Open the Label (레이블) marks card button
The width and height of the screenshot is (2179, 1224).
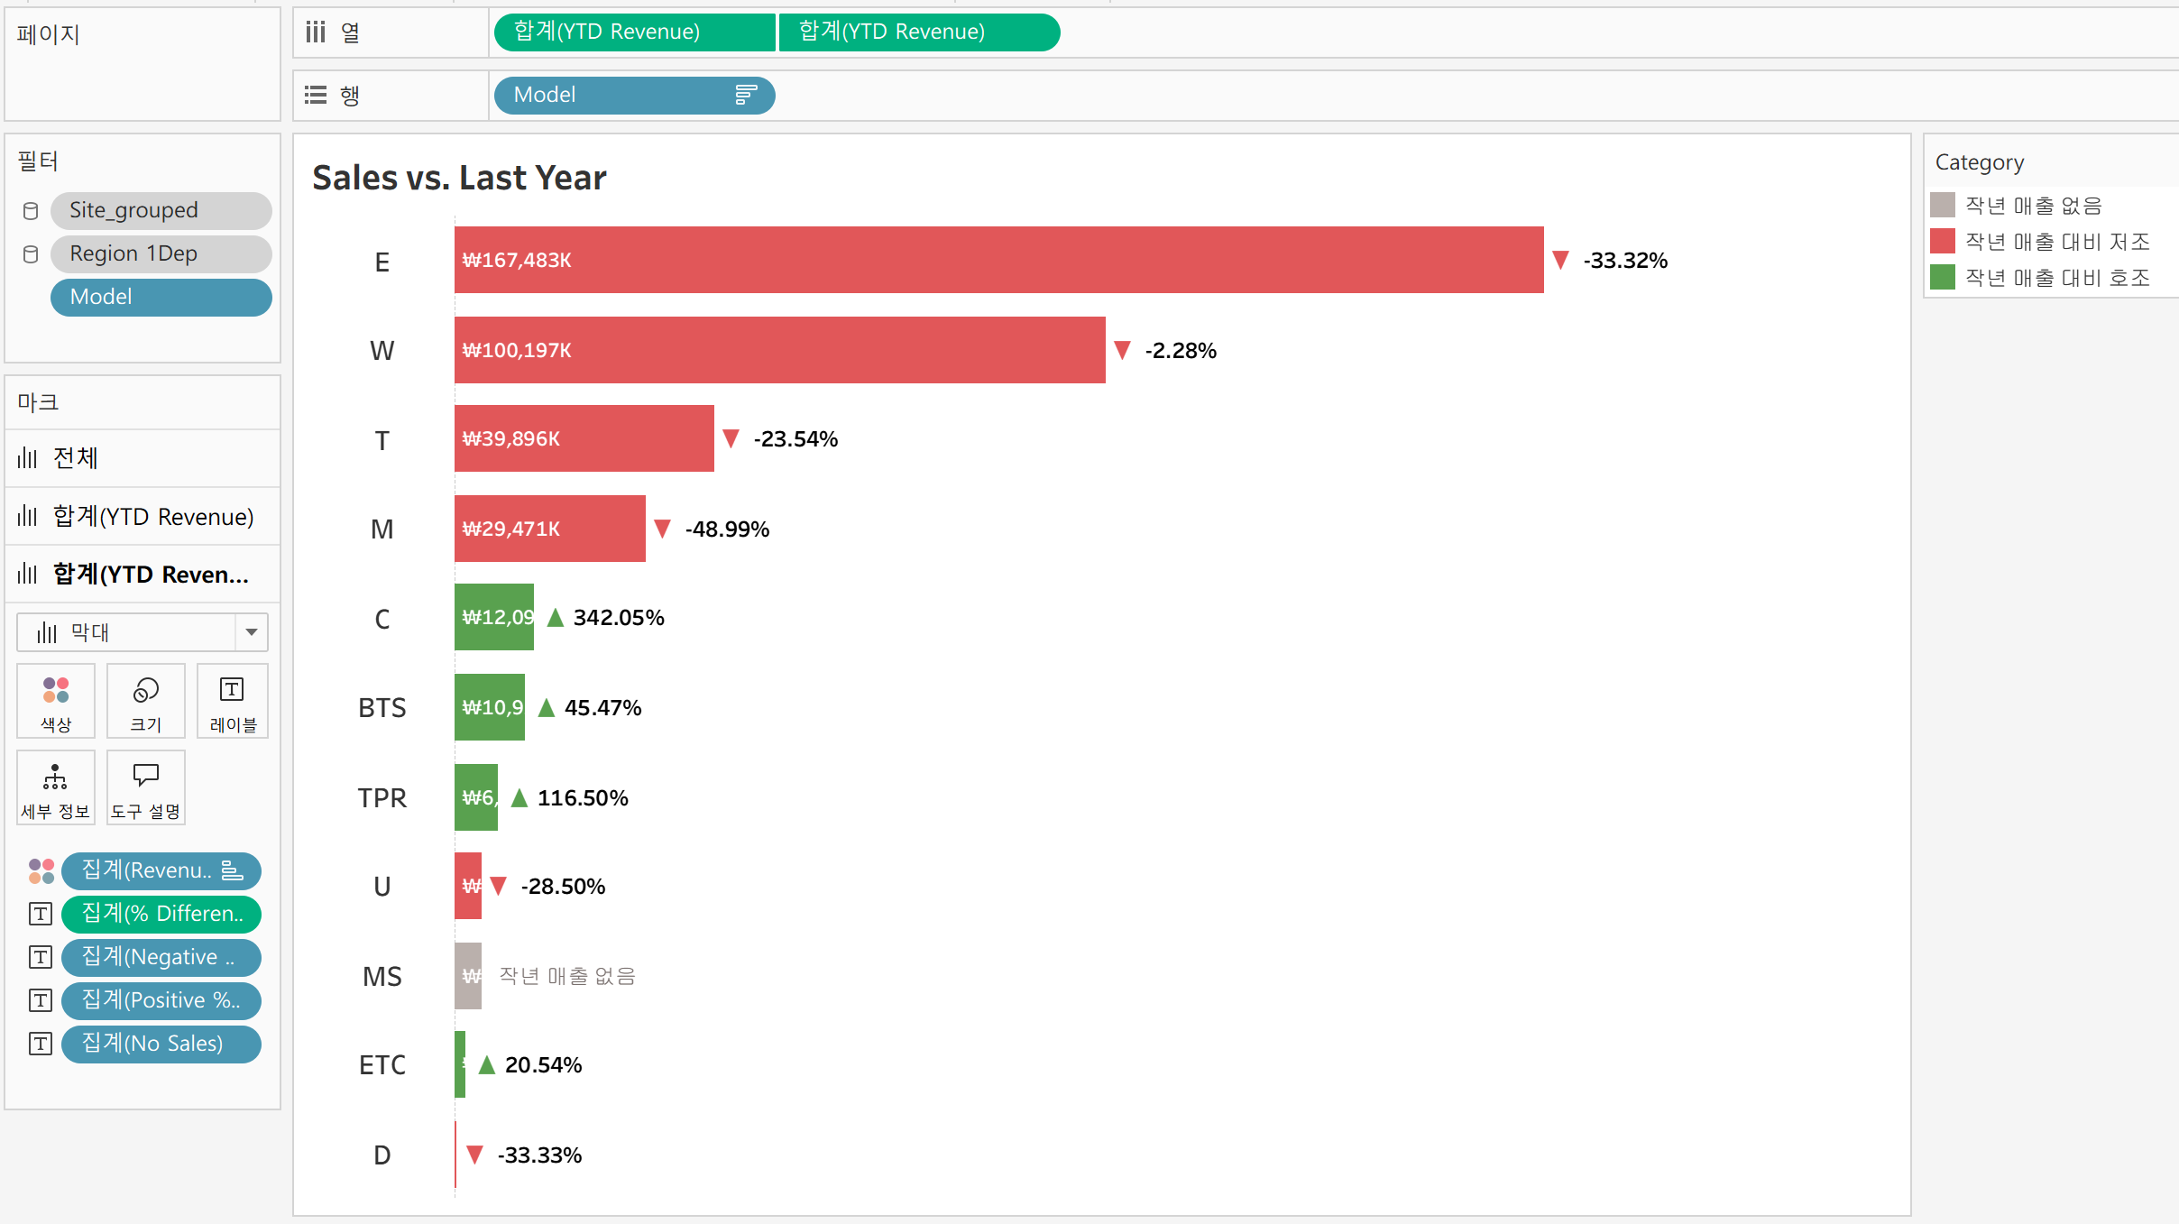233,701
